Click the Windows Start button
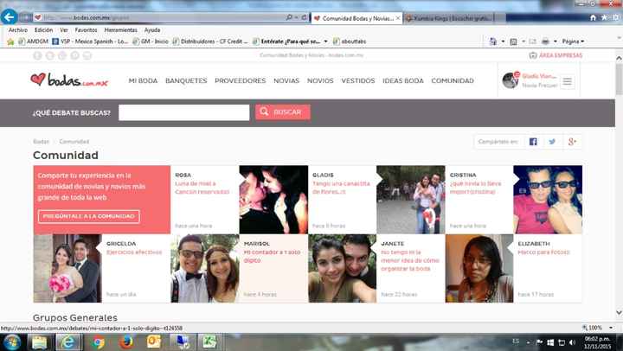Viewport: 623px width, 351px height. (x=12, y=341)
